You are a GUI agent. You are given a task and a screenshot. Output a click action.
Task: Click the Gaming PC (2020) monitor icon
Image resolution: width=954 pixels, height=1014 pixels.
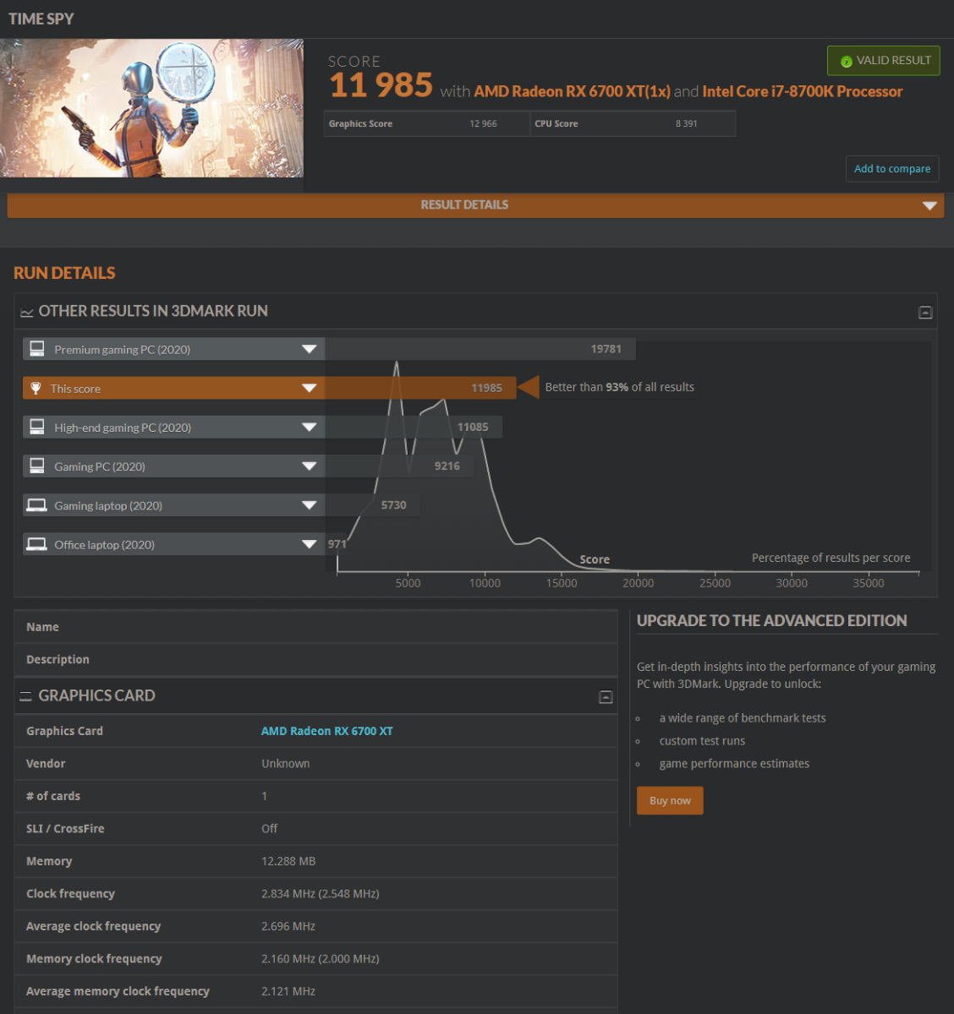[37, 466]
